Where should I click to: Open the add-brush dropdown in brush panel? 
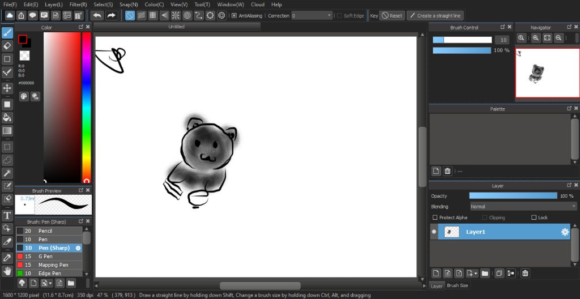pyautogui.click(x=50, y=284)
